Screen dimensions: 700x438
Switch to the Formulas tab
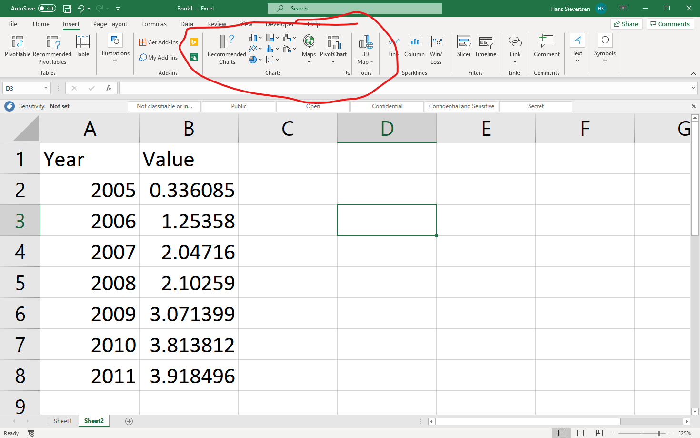tap(154, 24)
